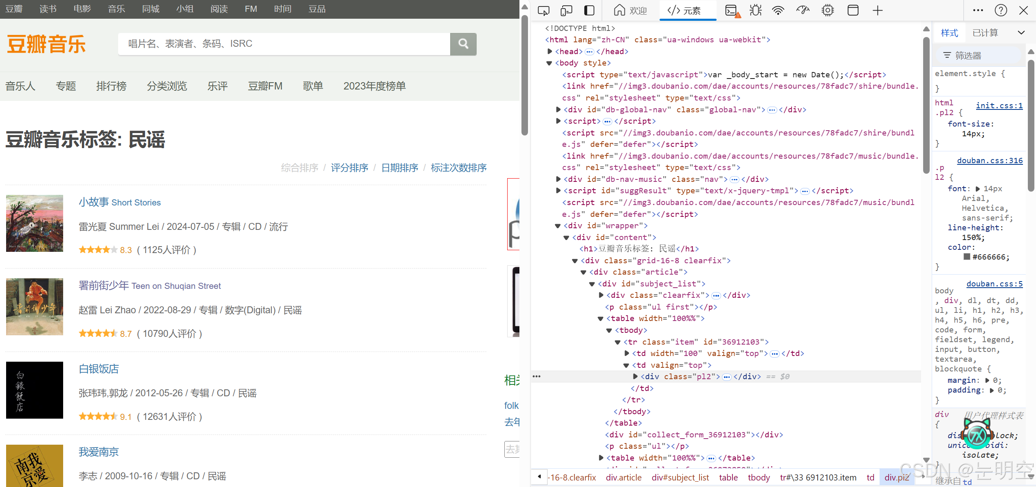The width and height of the screenshot is (1036, 487).
Task: Click the 小故事 album cover thumbnail
Action: 35,223
